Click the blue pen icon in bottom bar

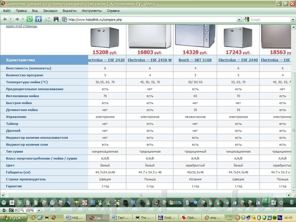69,203
